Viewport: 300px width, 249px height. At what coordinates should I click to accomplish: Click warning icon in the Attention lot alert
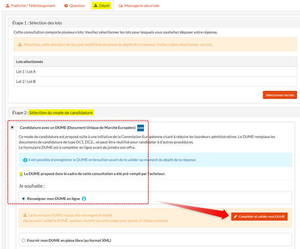(20, 45)
